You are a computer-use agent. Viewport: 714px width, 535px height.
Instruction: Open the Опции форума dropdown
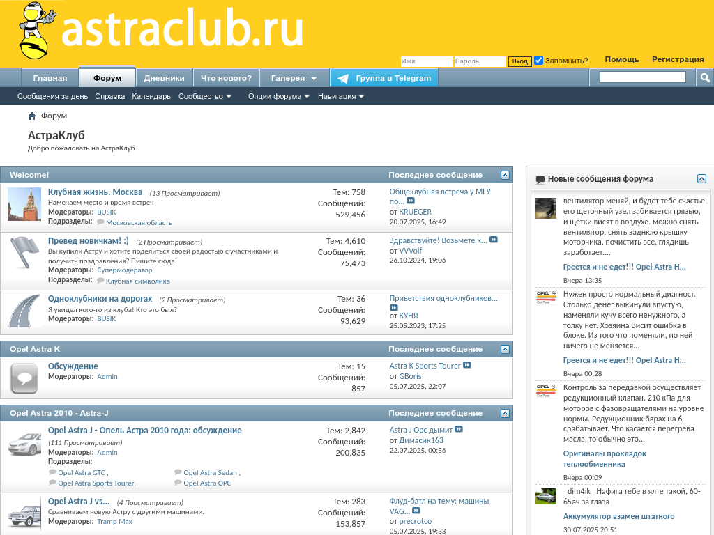tap(279, 97)
